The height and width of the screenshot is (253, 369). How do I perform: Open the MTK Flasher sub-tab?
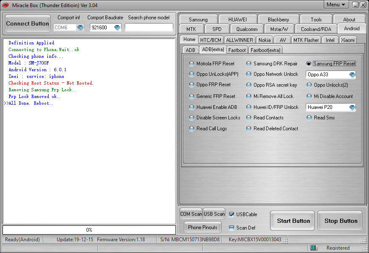306,40
